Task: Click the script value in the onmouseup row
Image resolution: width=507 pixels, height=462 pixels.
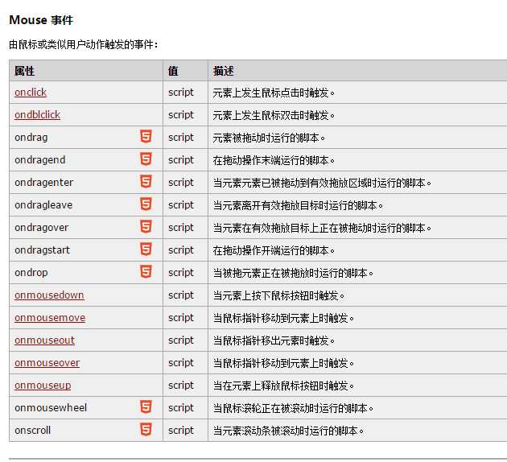Action: point(181,386)
